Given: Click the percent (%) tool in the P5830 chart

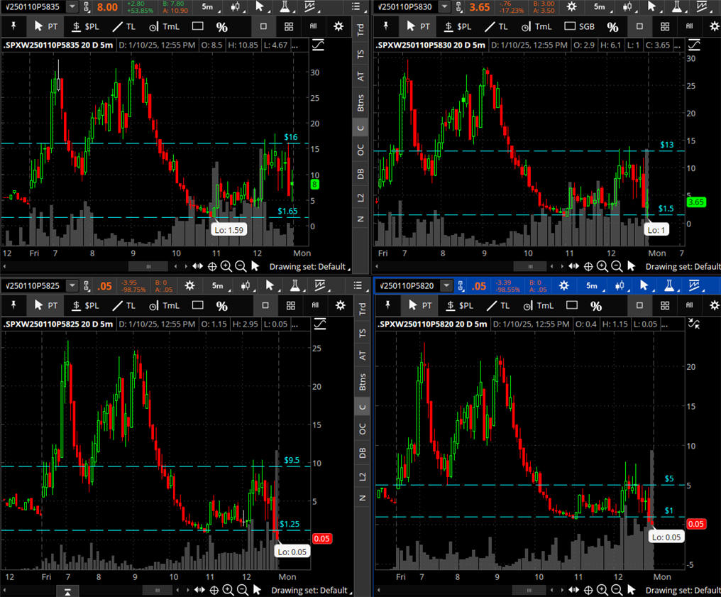Looking at the screenshot, I should point(612,26).
